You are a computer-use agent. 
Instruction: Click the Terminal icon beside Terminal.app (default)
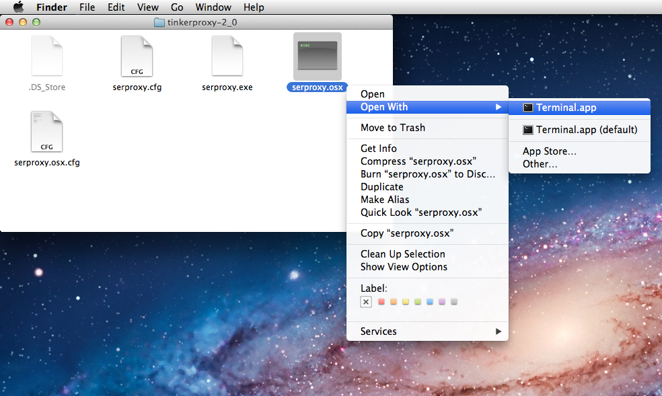(x=527, y=130)
